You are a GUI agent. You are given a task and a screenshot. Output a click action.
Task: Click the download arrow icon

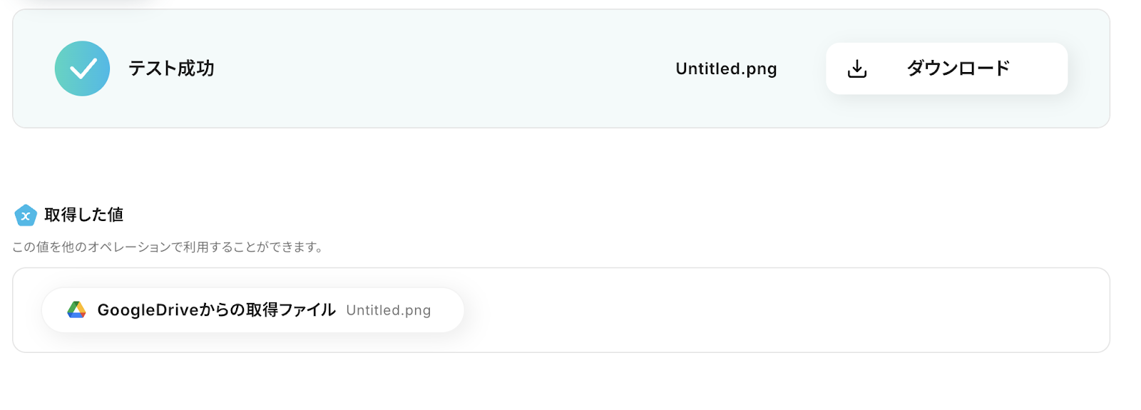click(857, 68)
